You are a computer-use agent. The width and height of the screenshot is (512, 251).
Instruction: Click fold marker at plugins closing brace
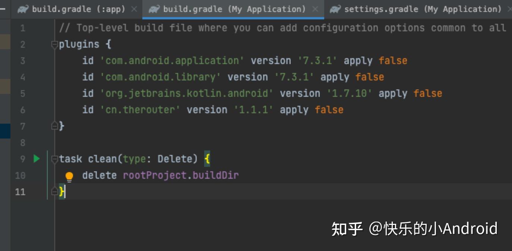point(55,126)
